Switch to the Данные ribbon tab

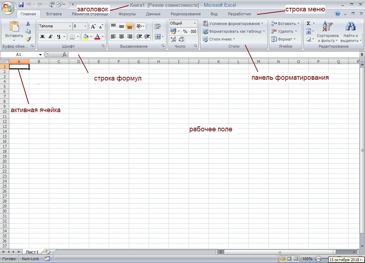[153, 14]
